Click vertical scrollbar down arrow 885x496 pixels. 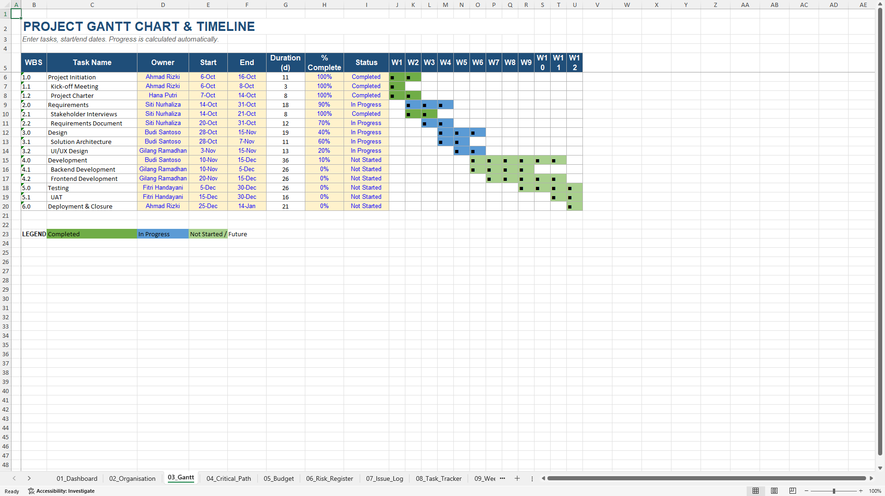coord(880,468)
